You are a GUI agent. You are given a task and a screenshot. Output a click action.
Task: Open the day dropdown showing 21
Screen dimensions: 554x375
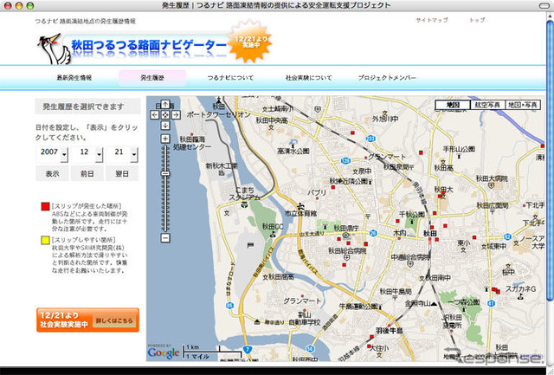122,154
